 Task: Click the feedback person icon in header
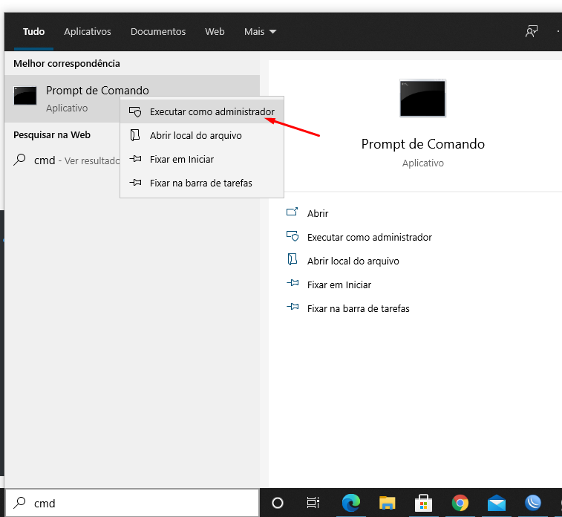click(x=531, y=31)
